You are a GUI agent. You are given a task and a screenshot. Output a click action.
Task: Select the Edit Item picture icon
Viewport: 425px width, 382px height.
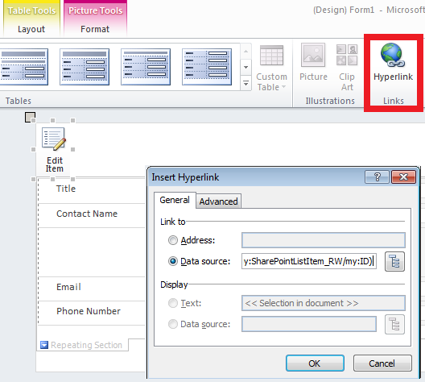54,139
